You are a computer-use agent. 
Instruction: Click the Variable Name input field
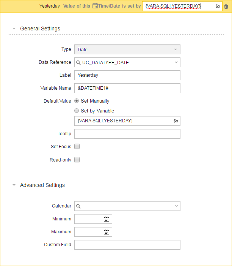(x=127, y=88)
